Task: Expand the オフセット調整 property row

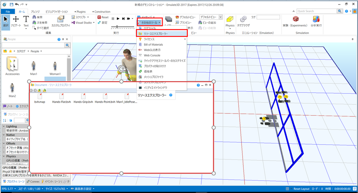Action: [4, 147]
